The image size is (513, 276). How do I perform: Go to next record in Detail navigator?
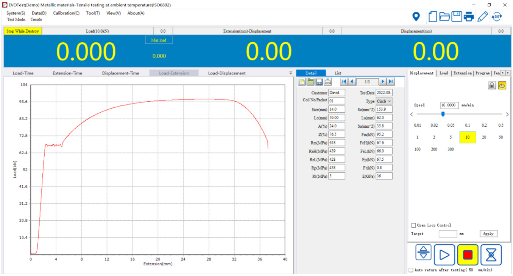(x=383, y=82)
